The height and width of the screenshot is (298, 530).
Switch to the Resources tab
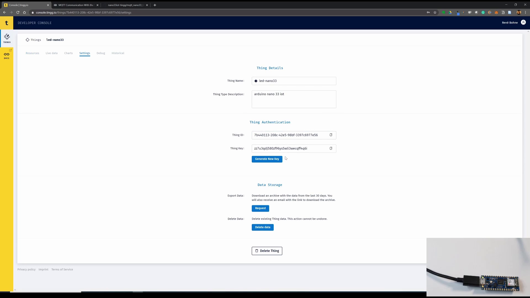[32, 53]
